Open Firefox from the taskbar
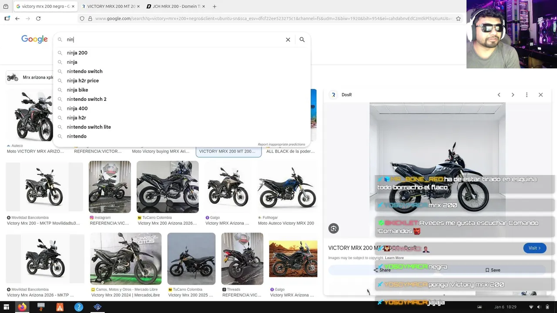This screenshot has width=557, height=313. coord(22,307)
